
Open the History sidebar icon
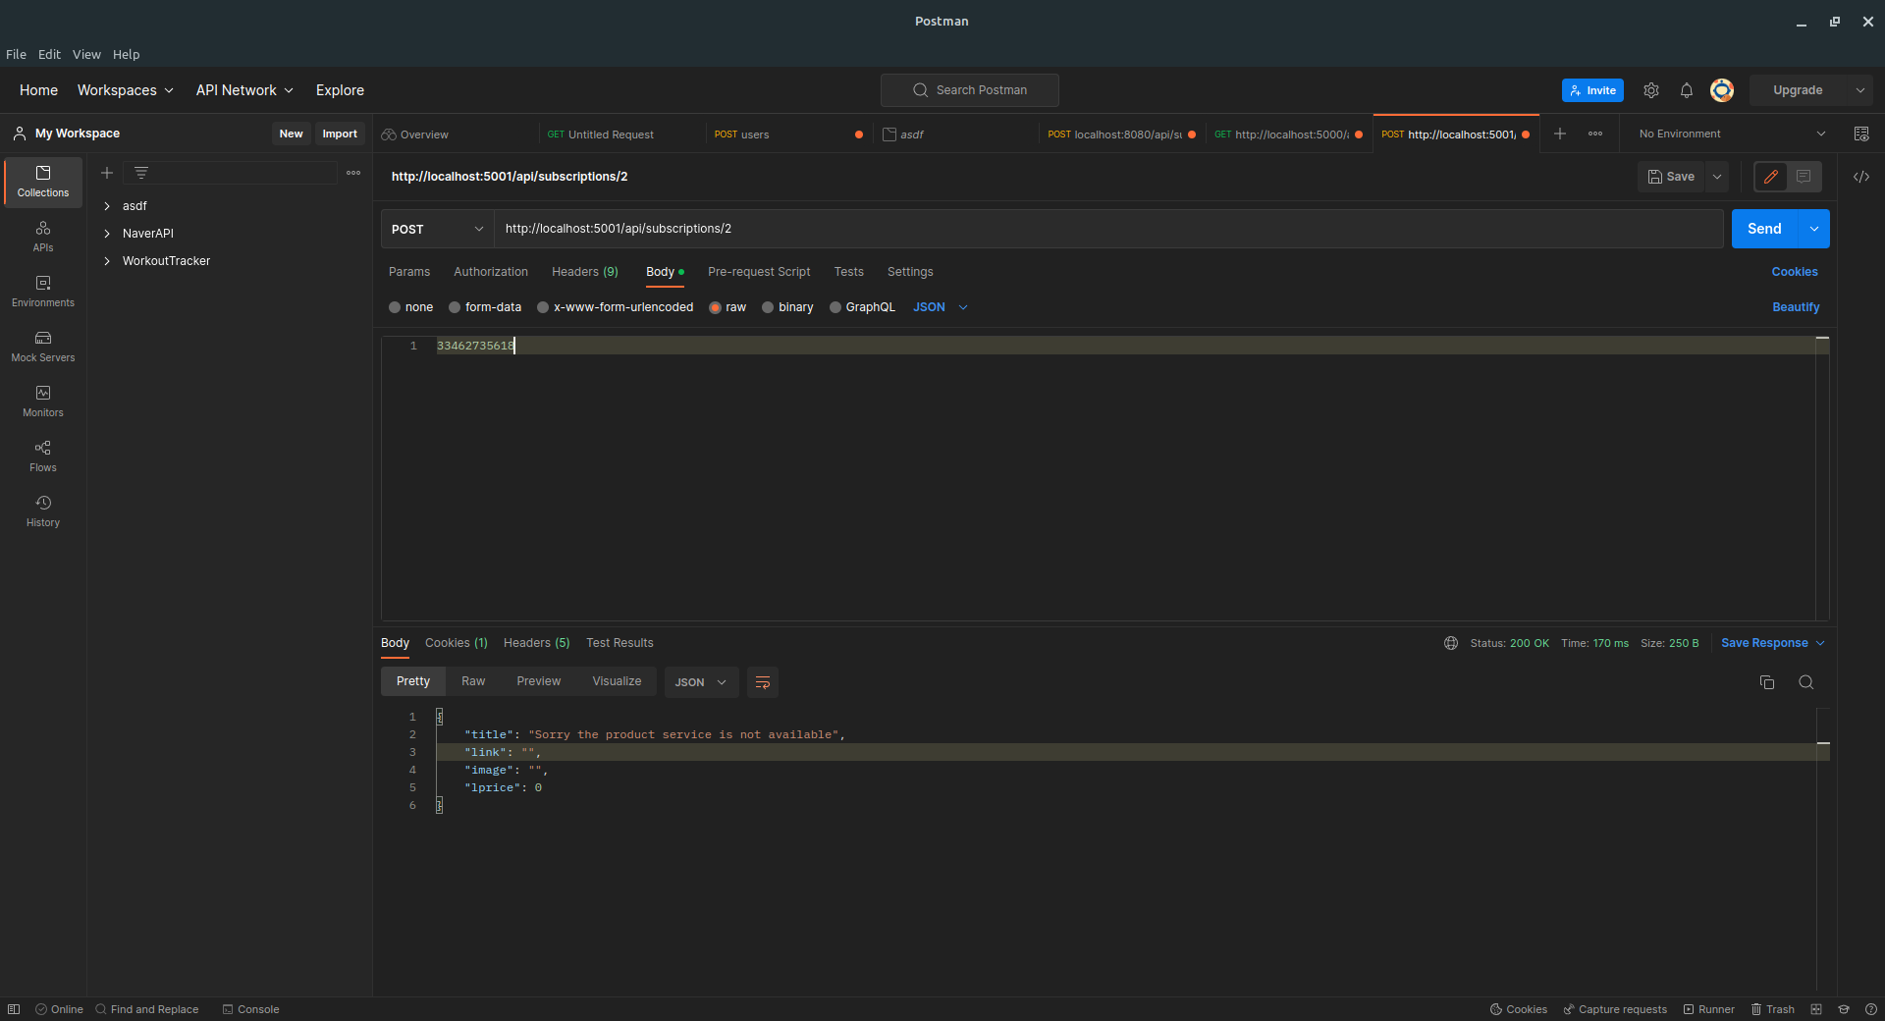click(43, 510)
